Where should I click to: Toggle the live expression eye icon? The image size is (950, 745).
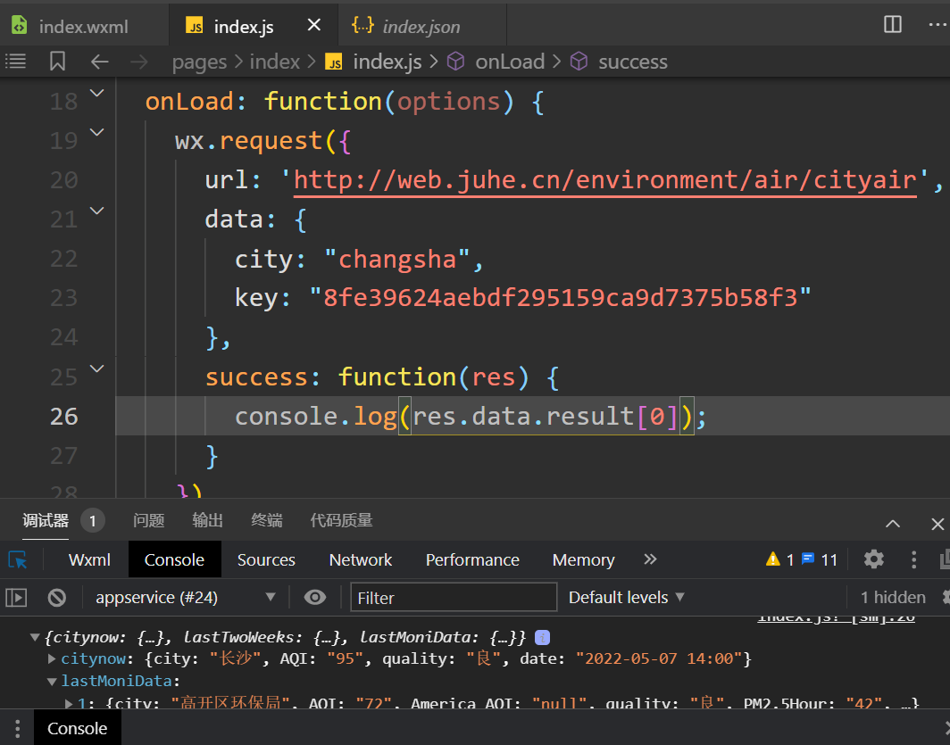click(314, 598)
